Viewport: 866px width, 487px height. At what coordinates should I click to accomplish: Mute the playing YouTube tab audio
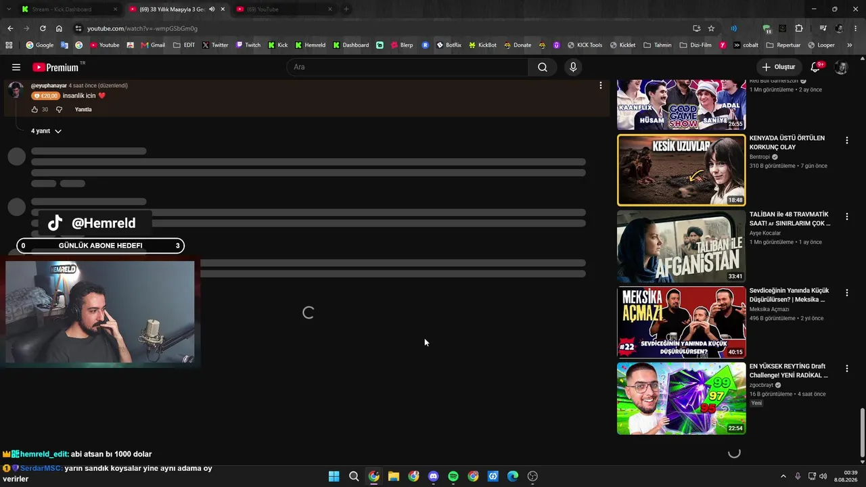click(x=212, y=9)
